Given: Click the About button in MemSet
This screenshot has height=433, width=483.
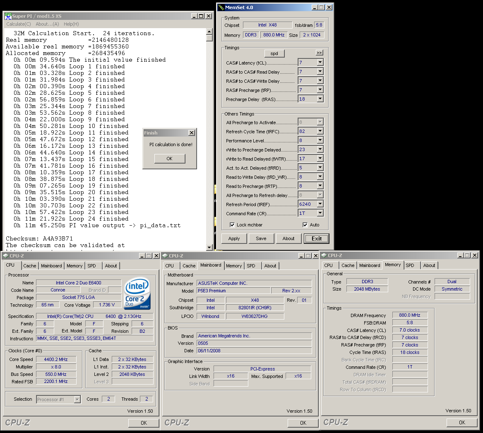Looking at the screenshot, I should [288, 238].
